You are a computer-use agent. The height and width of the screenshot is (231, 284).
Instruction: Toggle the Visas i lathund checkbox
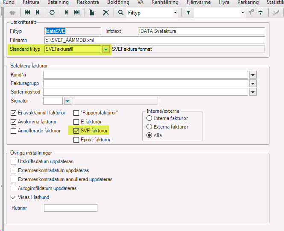14,197
